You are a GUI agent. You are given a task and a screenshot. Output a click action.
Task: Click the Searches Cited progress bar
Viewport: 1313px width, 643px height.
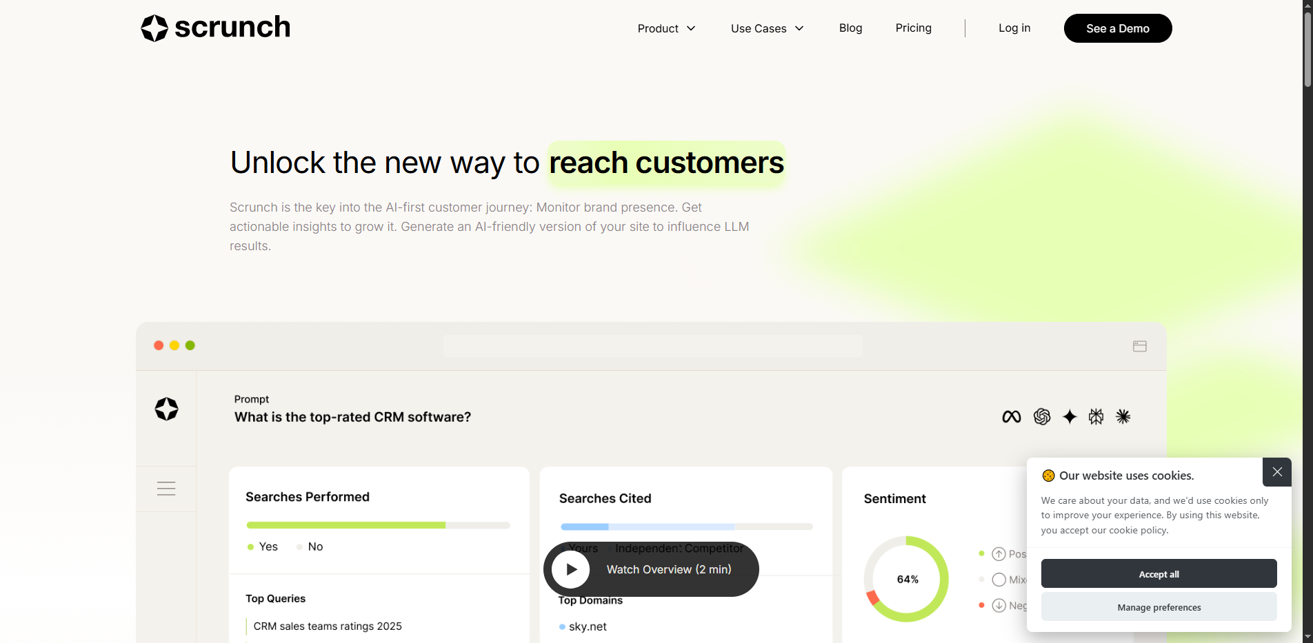[x=687, y=527]
